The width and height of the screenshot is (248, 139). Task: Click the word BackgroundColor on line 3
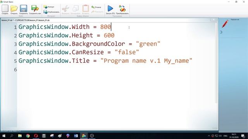(98, 44)
